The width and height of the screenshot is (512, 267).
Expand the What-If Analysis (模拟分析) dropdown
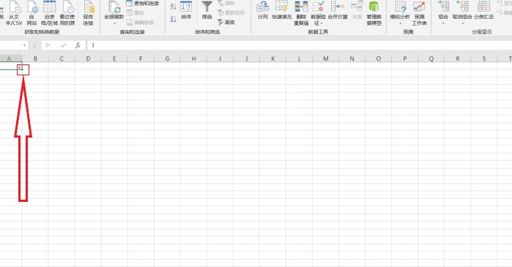401,23
